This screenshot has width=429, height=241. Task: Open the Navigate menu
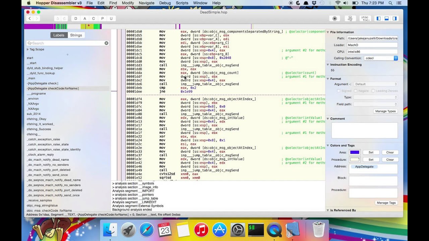(x=146, y=3)
